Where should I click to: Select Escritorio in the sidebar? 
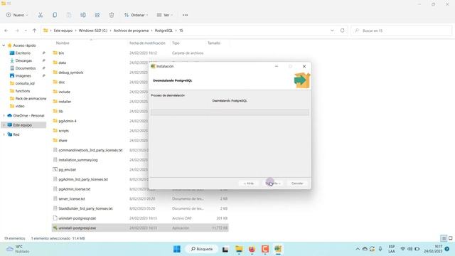[23, 53]
